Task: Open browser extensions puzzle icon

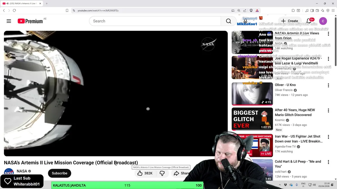Action: tap(293, 10)
